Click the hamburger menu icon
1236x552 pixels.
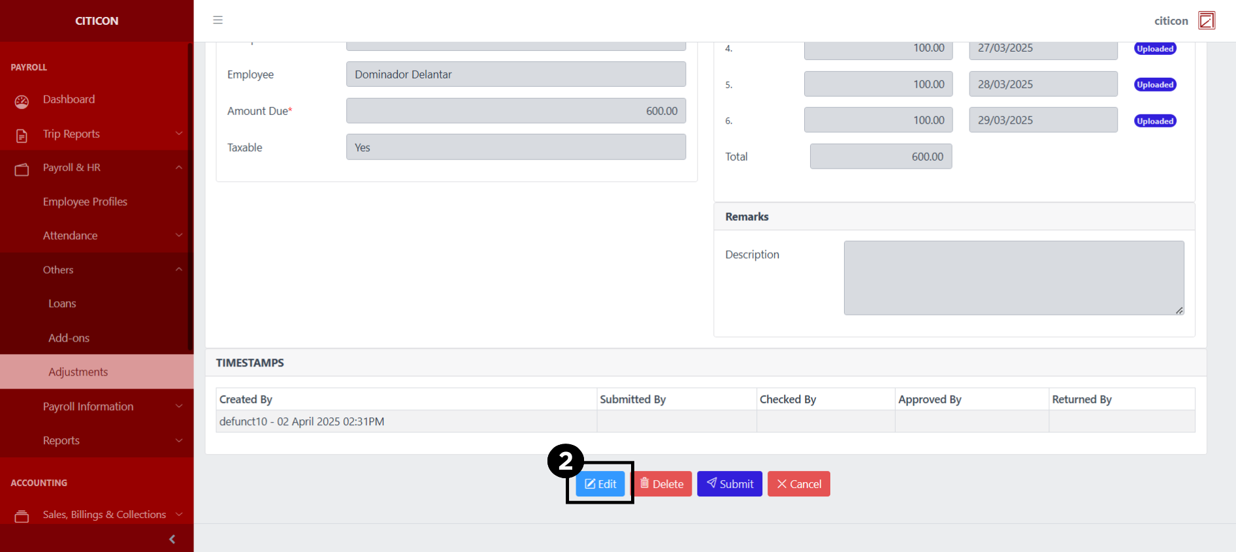point(218,20)
